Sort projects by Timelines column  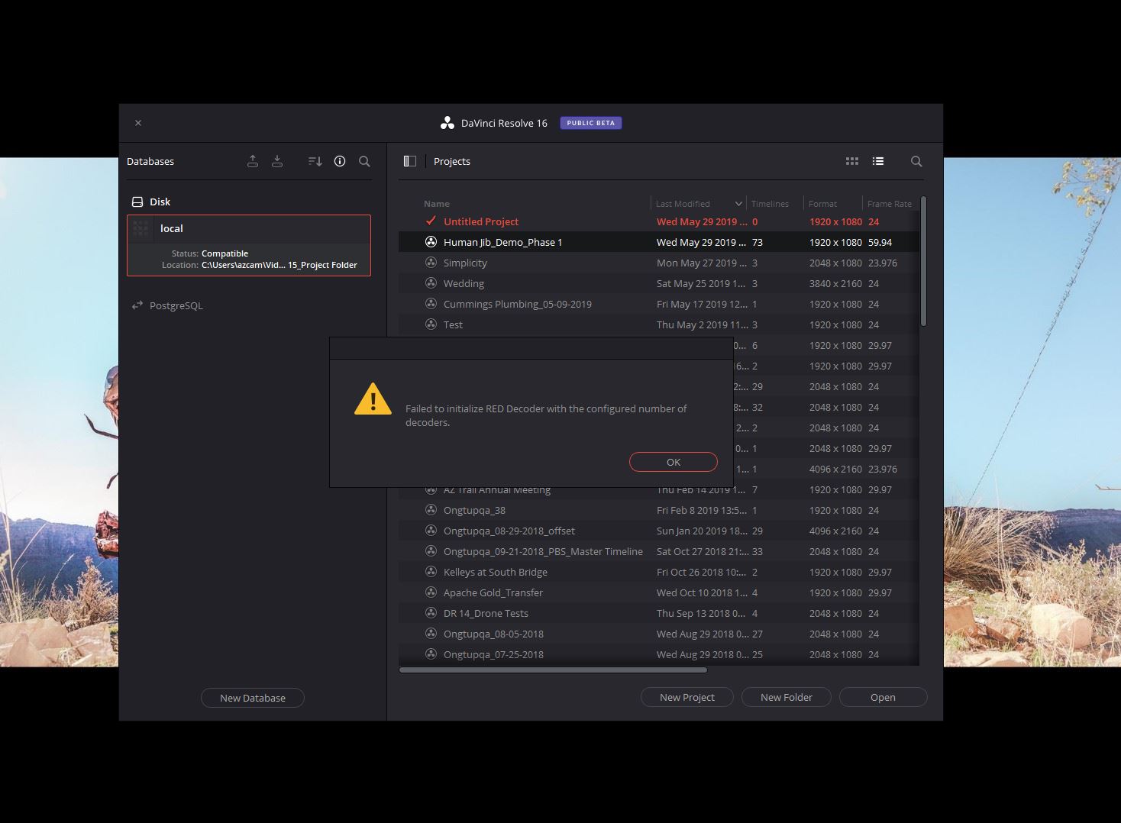[x=770, y=204]
